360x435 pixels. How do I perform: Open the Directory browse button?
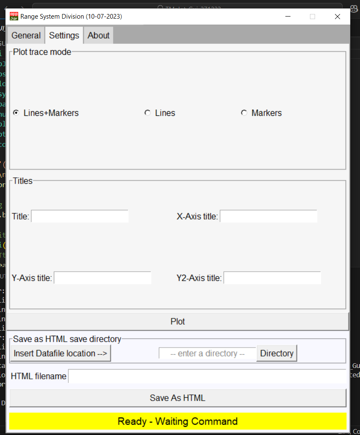(277, 353)
